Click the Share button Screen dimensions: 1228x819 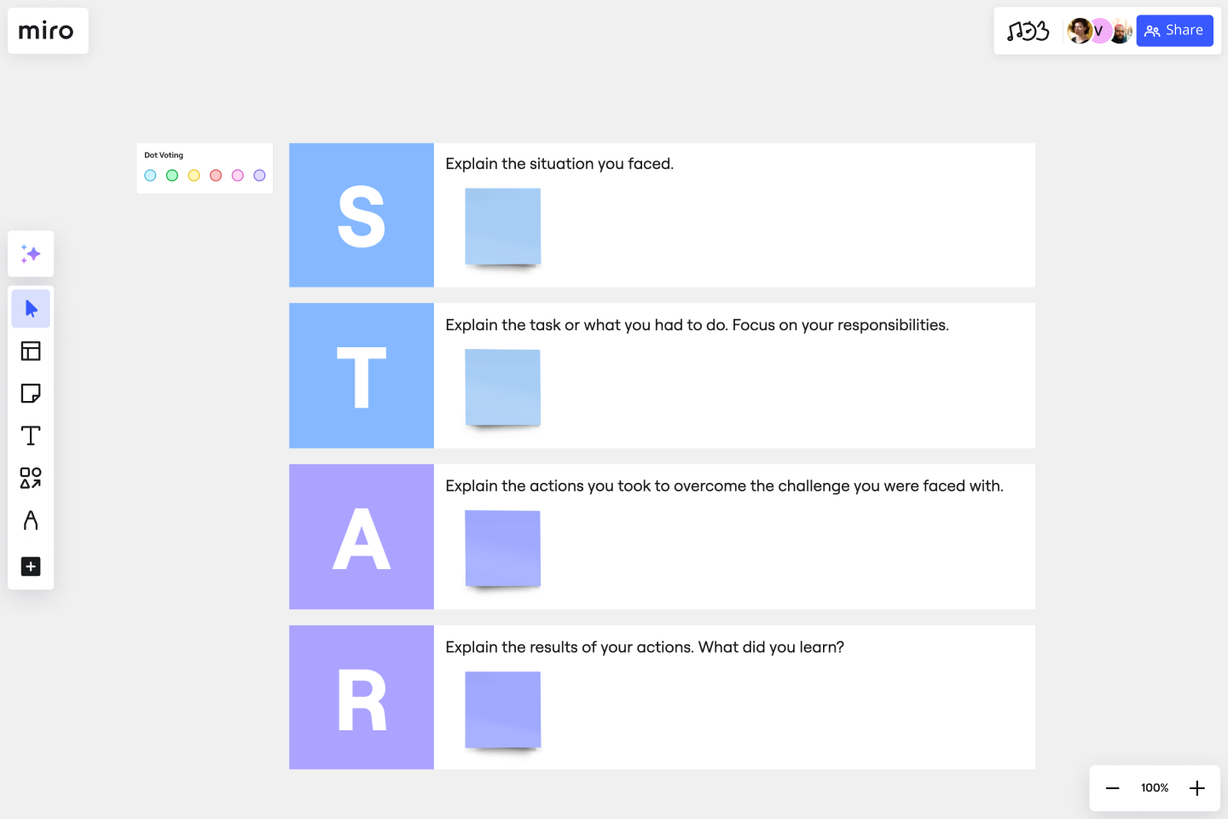click(x=1174, y=30)
